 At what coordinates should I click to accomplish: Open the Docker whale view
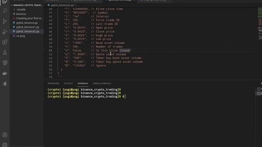[5, 73]
